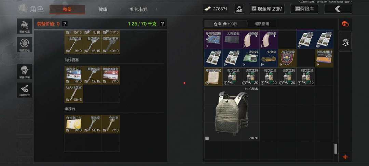This screenshot has width=369, height=166.
Task: Open the 现金库 23M button
Action: tap(267, 9)
